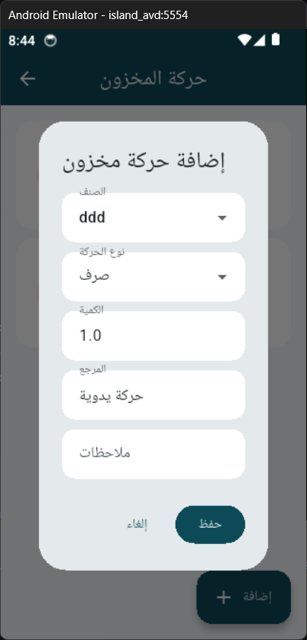Tap the back arrow in the header
This screenshot has height=640, width=307.
(x=27, y=79)
